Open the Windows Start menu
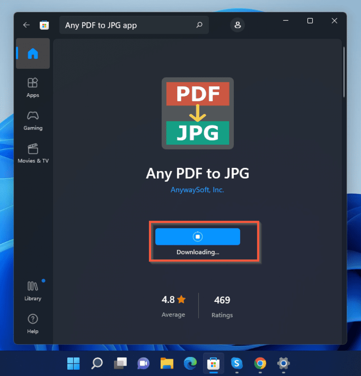Viewport: 361px width, 376px height. pyautogui.click(x=73, y=363)
